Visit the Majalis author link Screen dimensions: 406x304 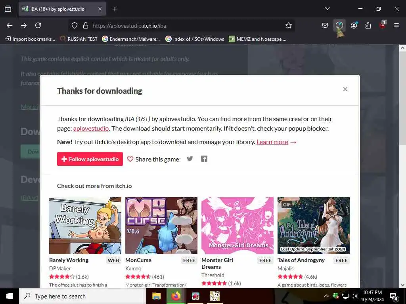[285, 268]
